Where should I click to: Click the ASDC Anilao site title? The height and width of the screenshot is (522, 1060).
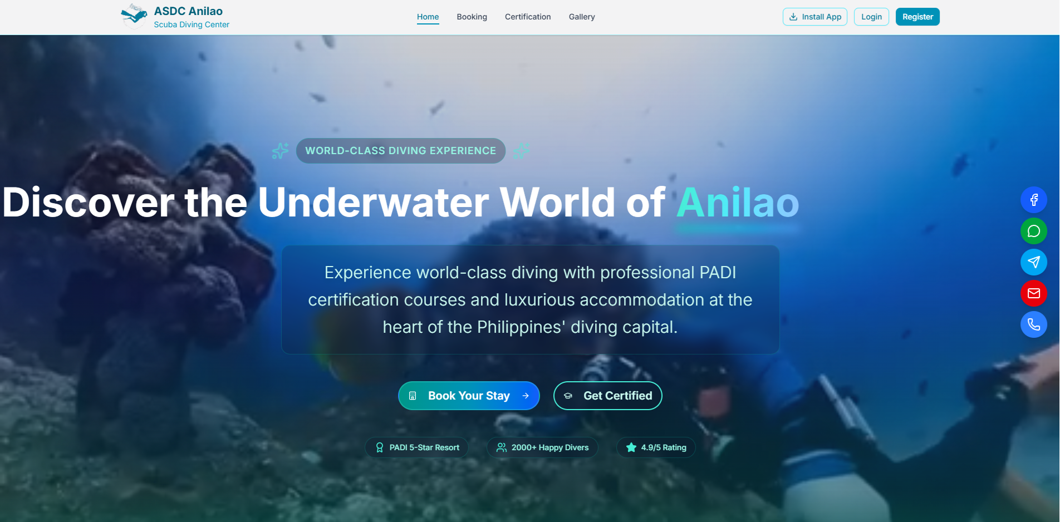(x=188, y=11)
